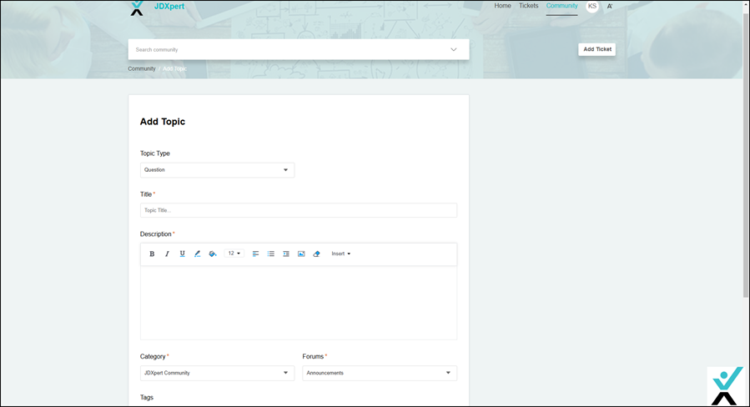Open the Home navigation item
Viewport: 750px width, 407px height.
point(502,6)
